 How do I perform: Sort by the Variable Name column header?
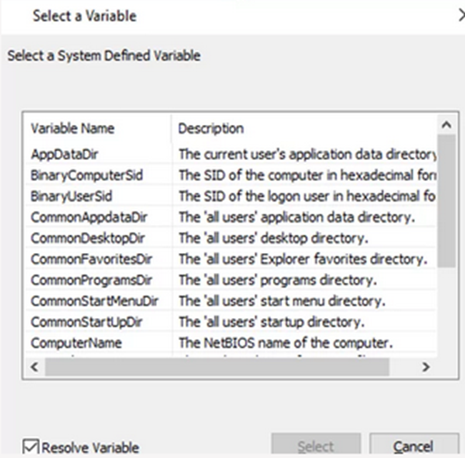click(73, 129)
